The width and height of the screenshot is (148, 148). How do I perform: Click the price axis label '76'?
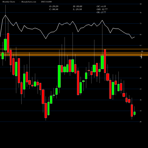pos(141,13)
